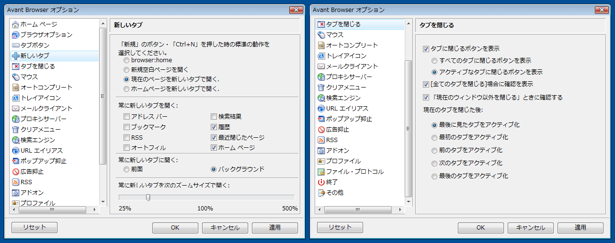
Task: Toggle [全てのタブを閉じる]場合に確認を表示 checkbox
Action: (425, 84)
